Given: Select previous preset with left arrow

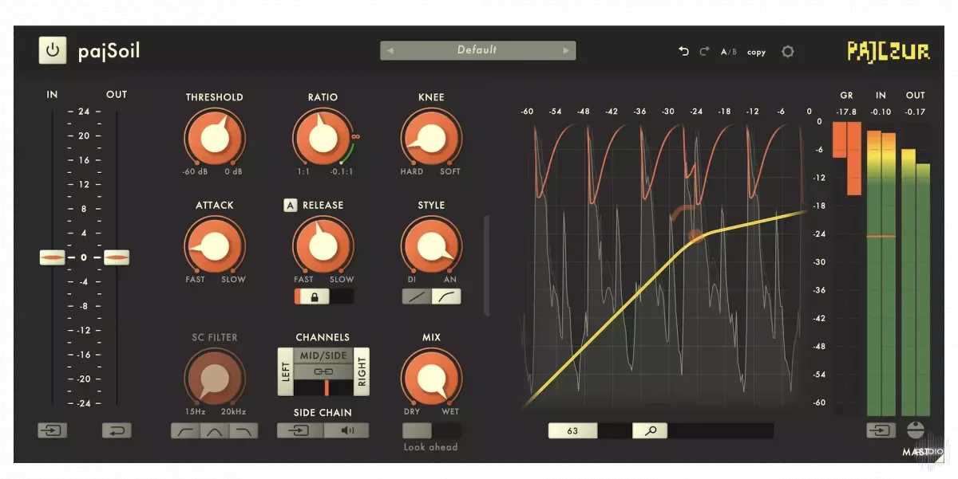Looking at the screenshot, I should pyautogui.click(x=390, y=50).
